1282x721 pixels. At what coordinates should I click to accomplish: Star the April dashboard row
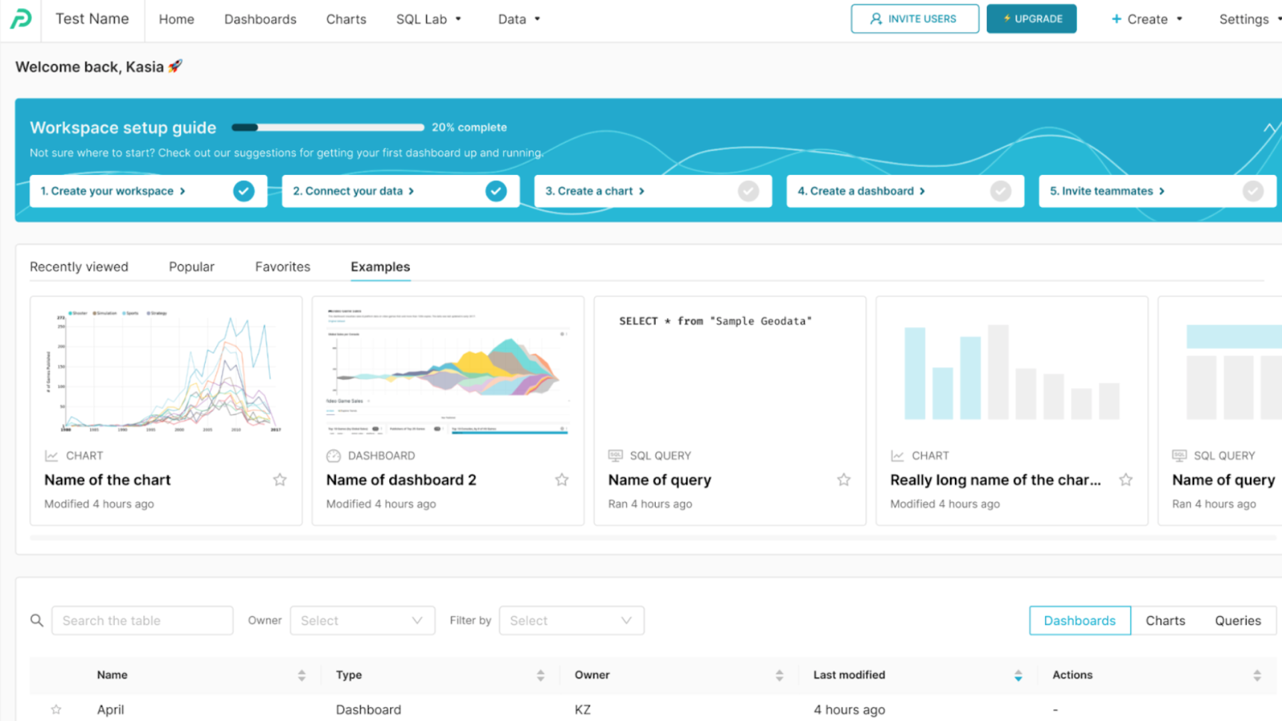point(57,709)
